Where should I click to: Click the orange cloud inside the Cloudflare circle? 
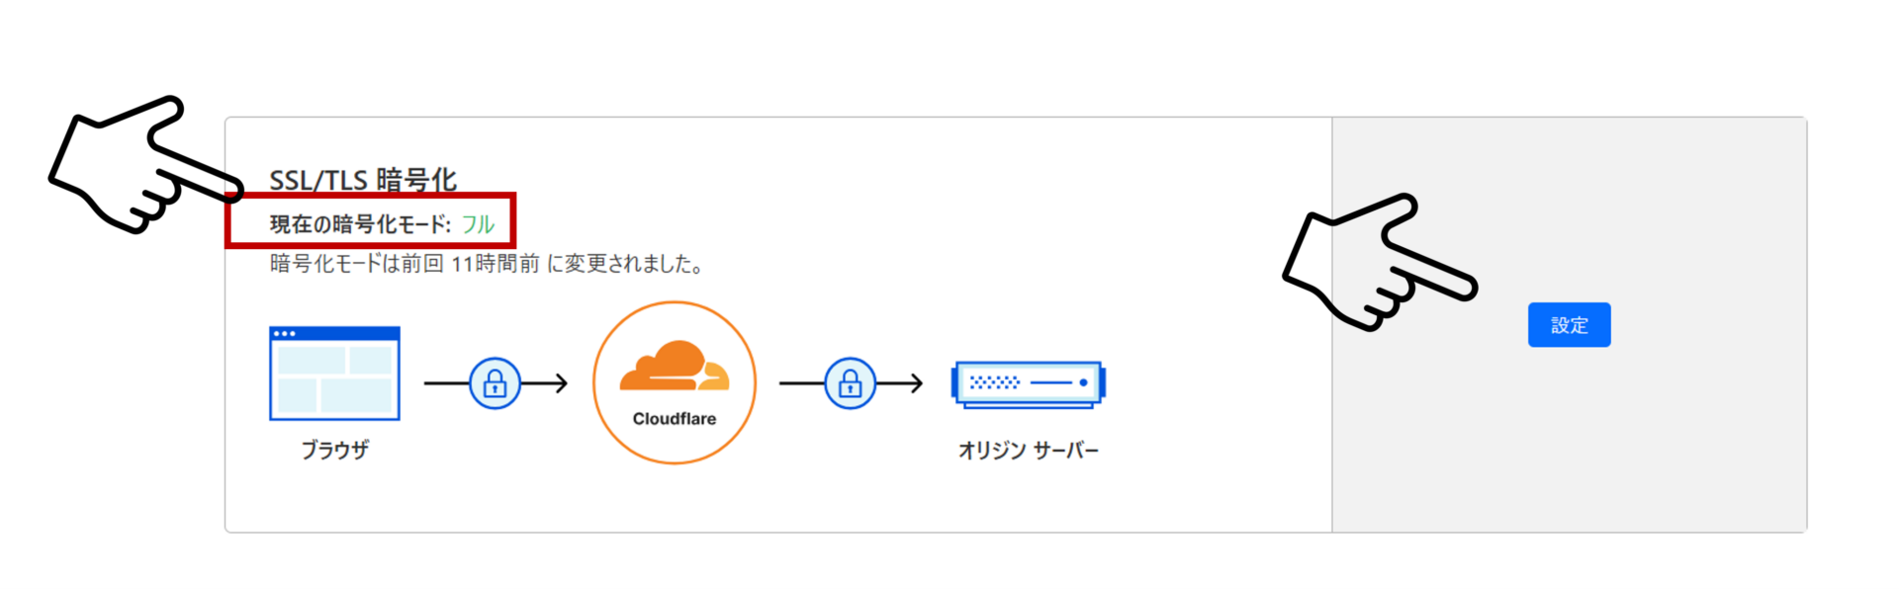pos(674,366)
